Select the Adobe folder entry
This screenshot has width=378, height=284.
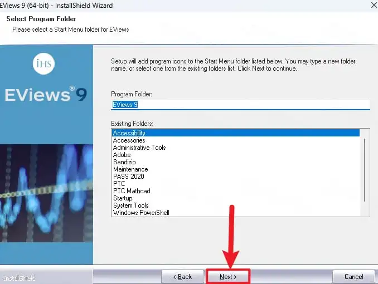pyautogui.click(x=236, y=155)
